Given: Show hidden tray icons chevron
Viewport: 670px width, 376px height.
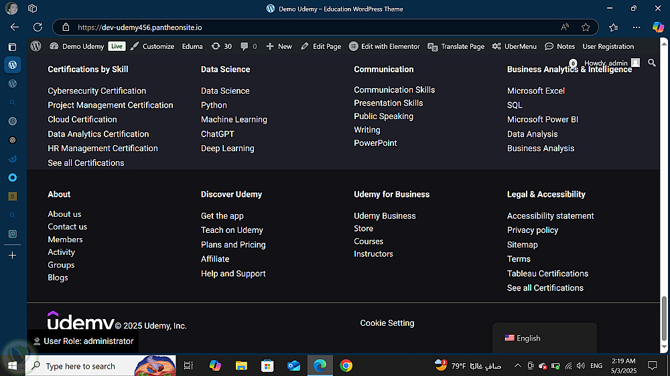Looking at the screenshot, I should click(x=517, y=366).
